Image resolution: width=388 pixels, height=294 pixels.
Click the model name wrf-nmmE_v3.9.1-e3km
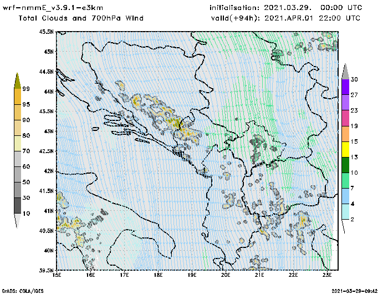tap(53, 8)
